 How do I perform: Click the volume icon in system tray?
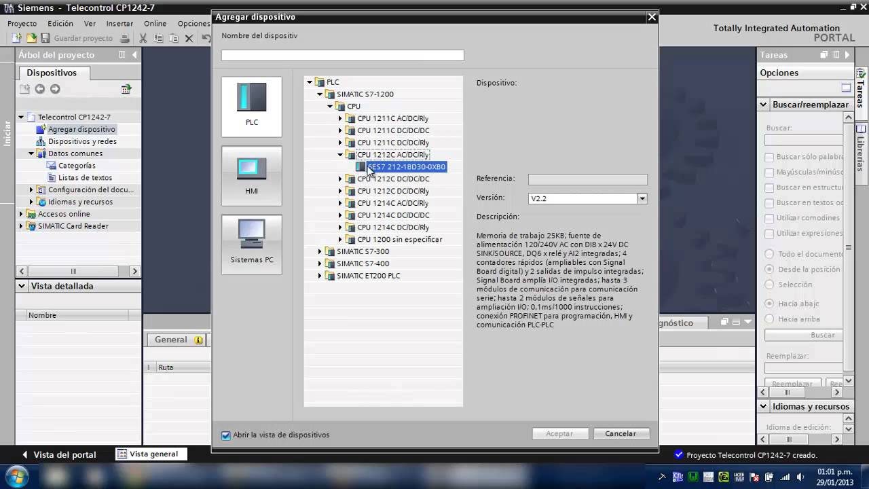click(x=800, y=477)
